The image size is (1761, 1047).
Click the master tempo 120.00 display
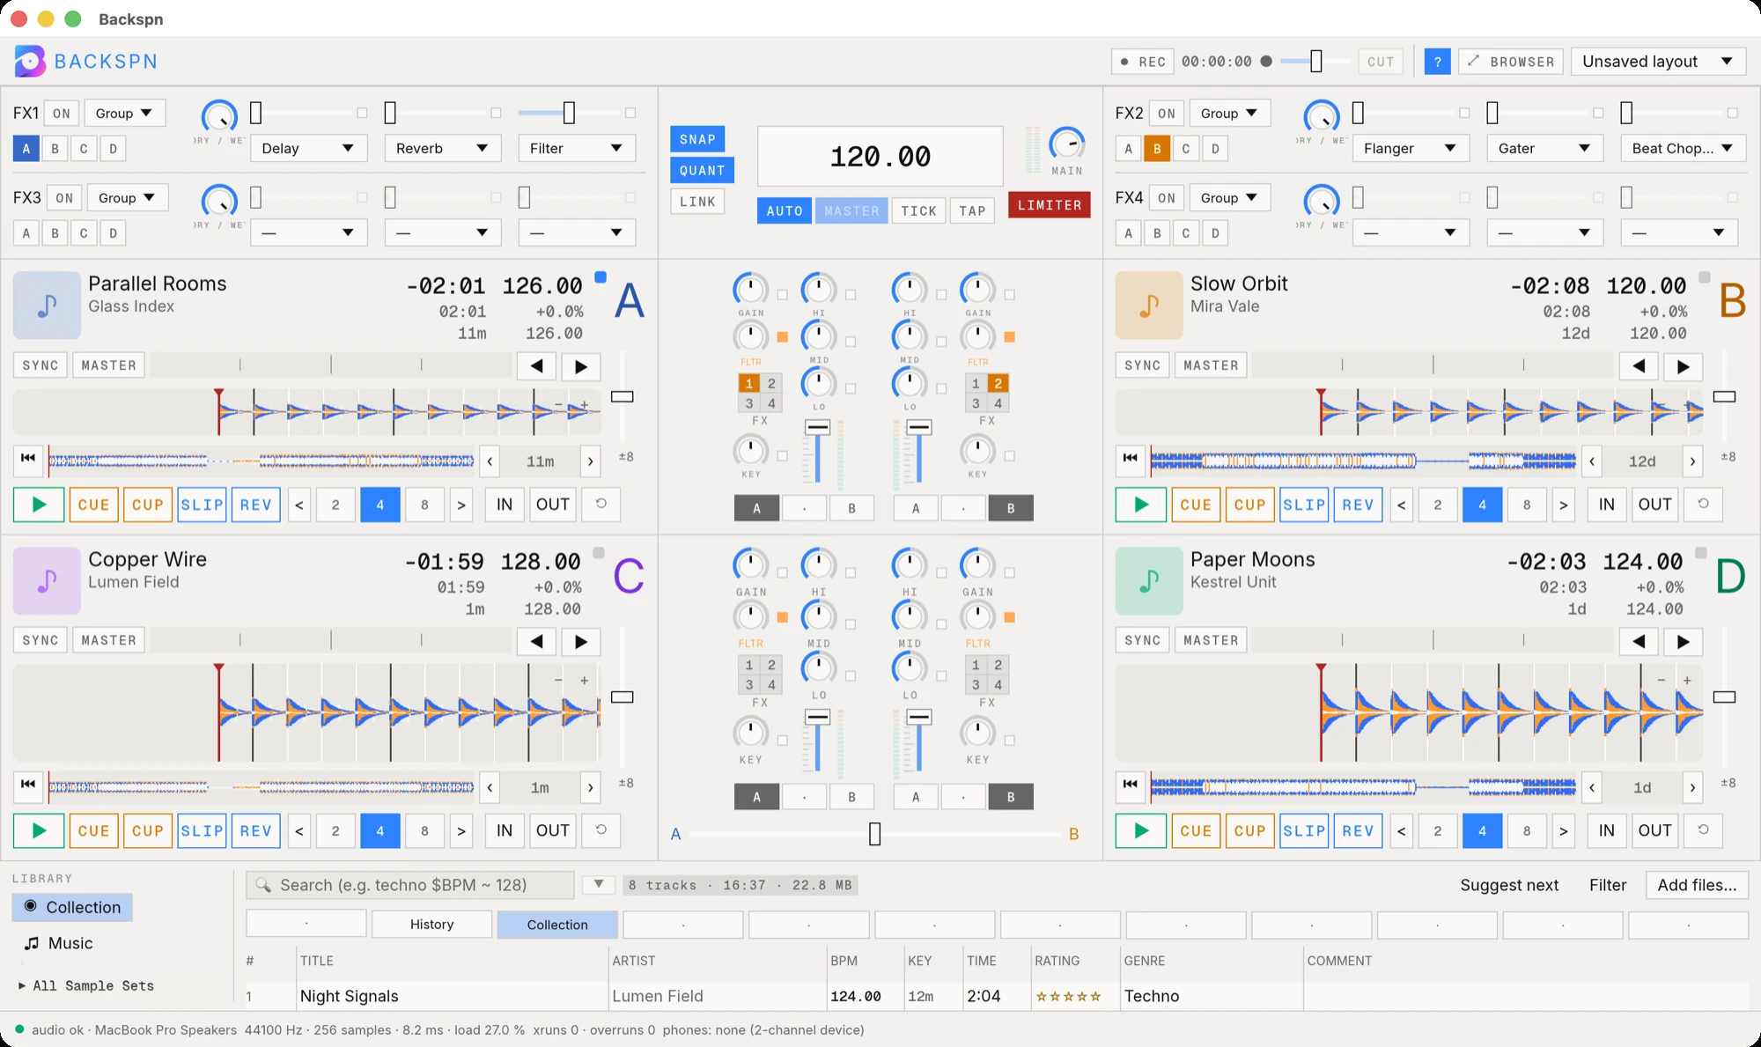click(880, 157)
